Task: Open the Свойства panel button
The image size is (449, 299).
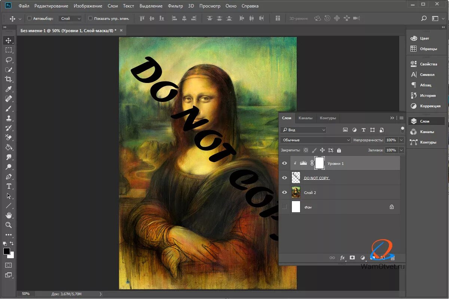Action: [427, 64]
